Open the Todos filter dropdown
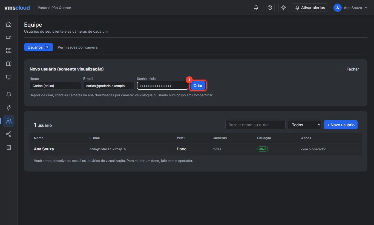Image resolution: width=374 pixels, height=225 pixels. (305, 125)
